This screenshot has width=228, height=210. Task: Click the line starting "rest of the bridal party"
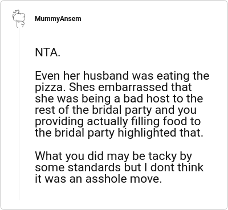pos(116,110)
